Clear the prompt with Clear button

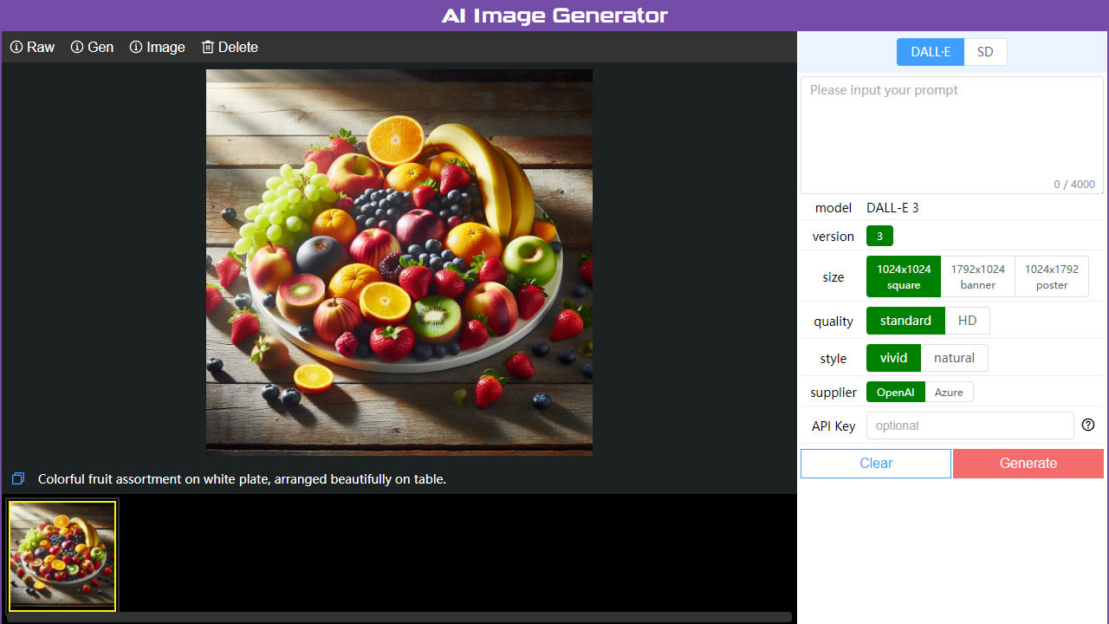[875, 463]
